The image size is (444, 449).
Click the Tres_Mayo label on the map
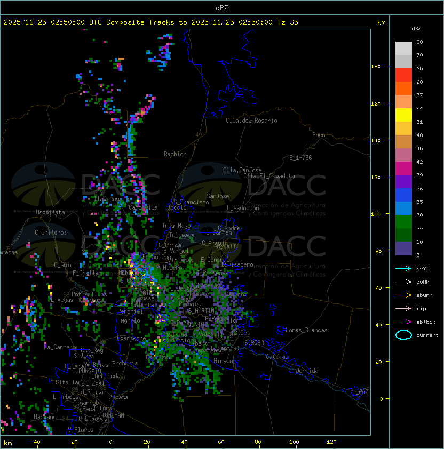176,226
